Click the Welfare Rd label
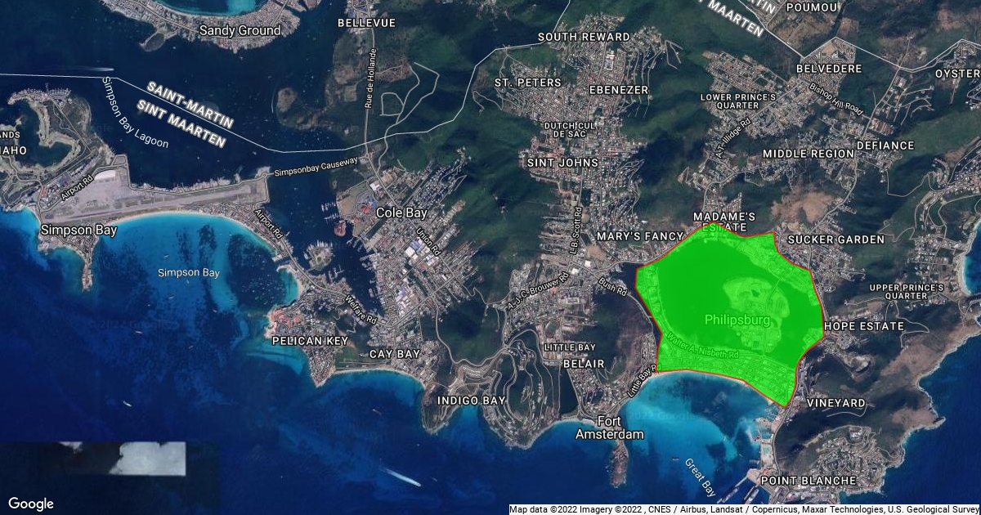981x515 pixels. (x=360, y=309)
